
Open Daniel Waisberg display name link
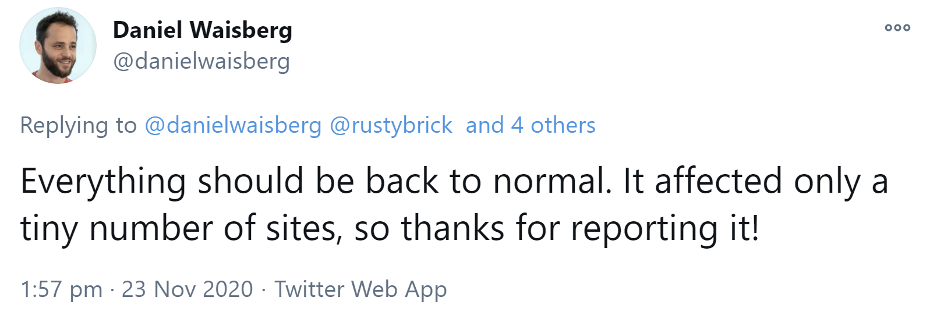pos(202,30)
